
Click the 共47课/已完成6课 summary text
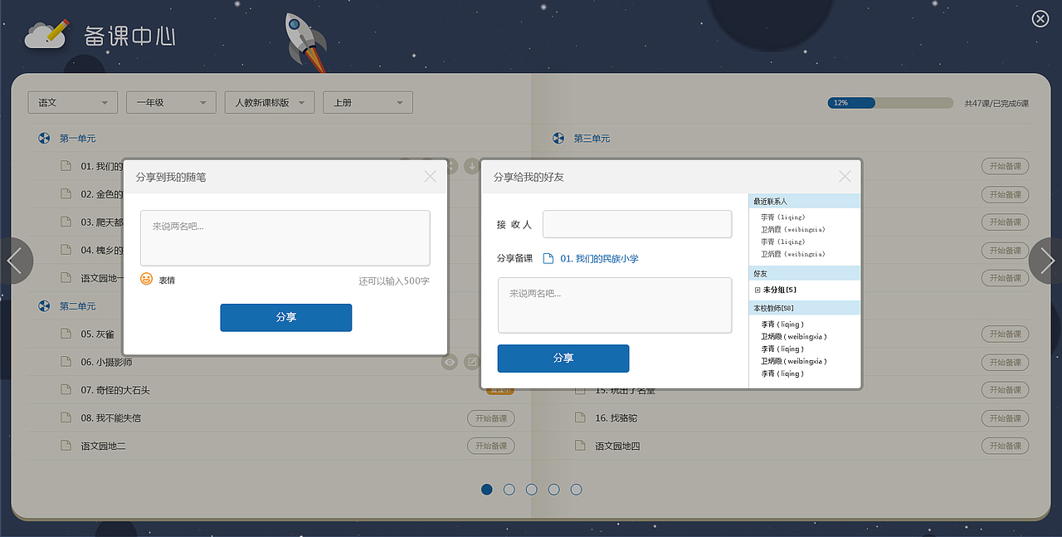tap(996, 103)
